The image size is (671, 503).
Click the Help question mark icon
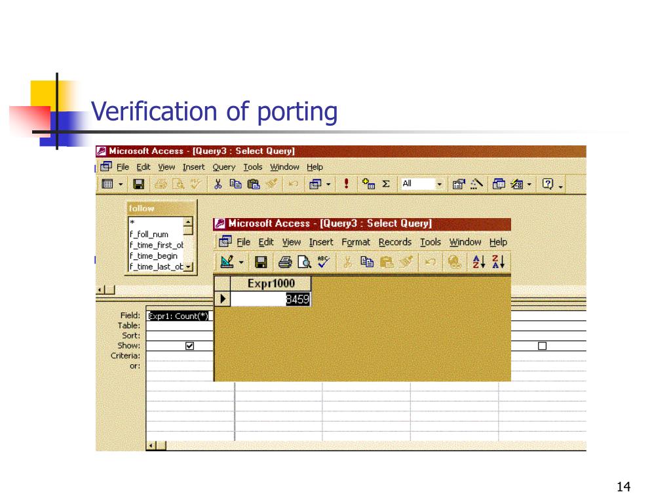click(547, 184)
